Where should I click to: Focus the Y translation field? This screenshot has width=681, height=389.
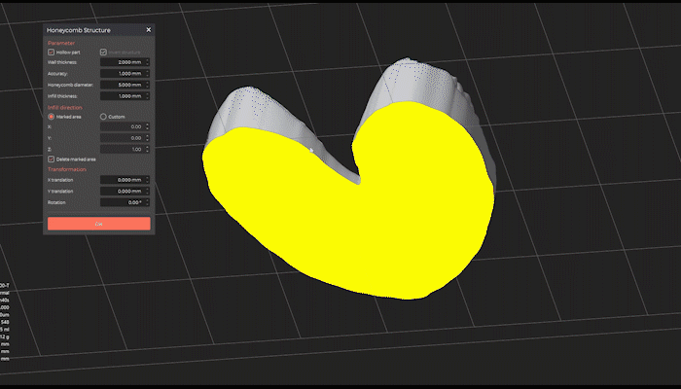click(x=123, y=192)
